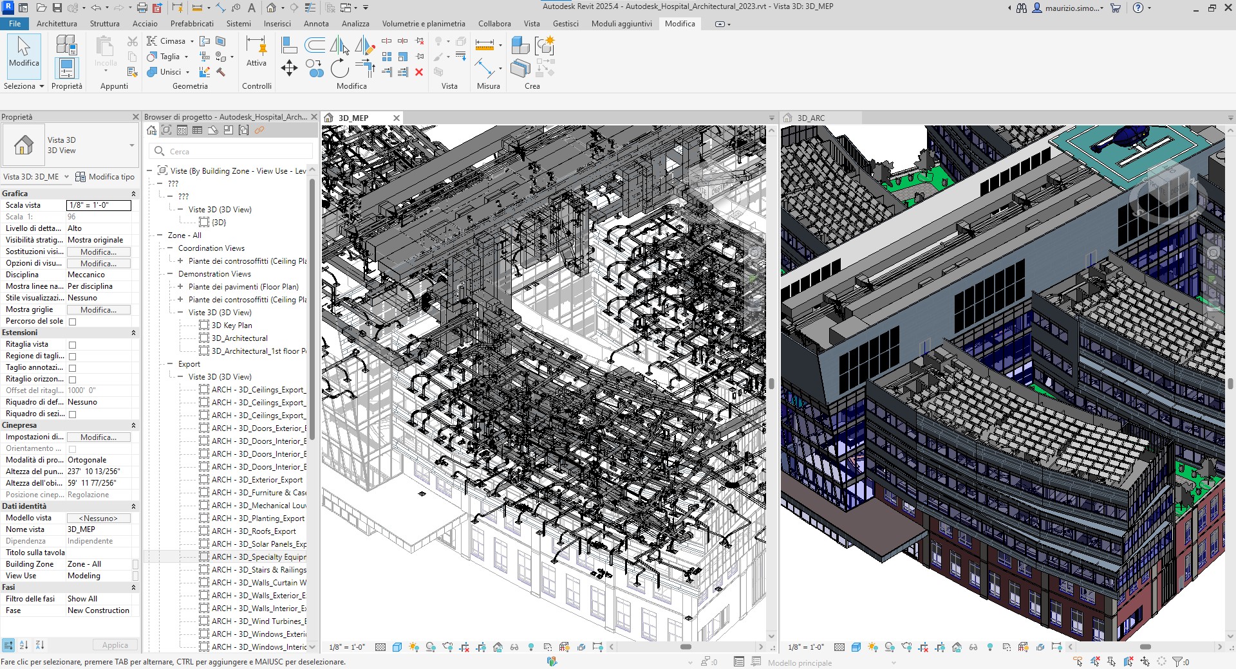Click the Rotate tool icon
This screenshot has height=669, width=1236.
click(x=339, y=68)
